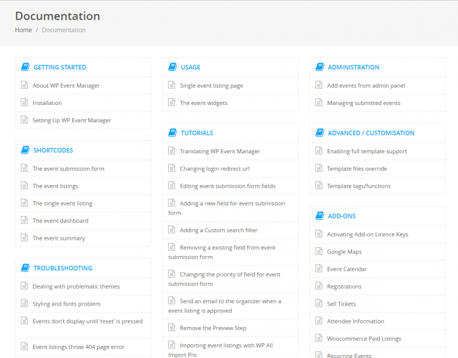Go to Home in the breadcrumb

point(23,30)
